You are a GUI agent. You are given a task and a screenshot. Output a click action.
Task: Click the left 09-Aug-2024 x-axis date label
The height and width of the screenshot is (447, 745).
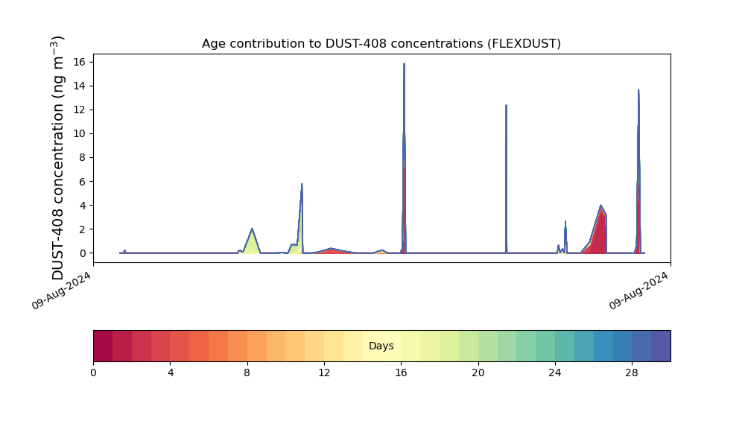click(x=63, y=291)
